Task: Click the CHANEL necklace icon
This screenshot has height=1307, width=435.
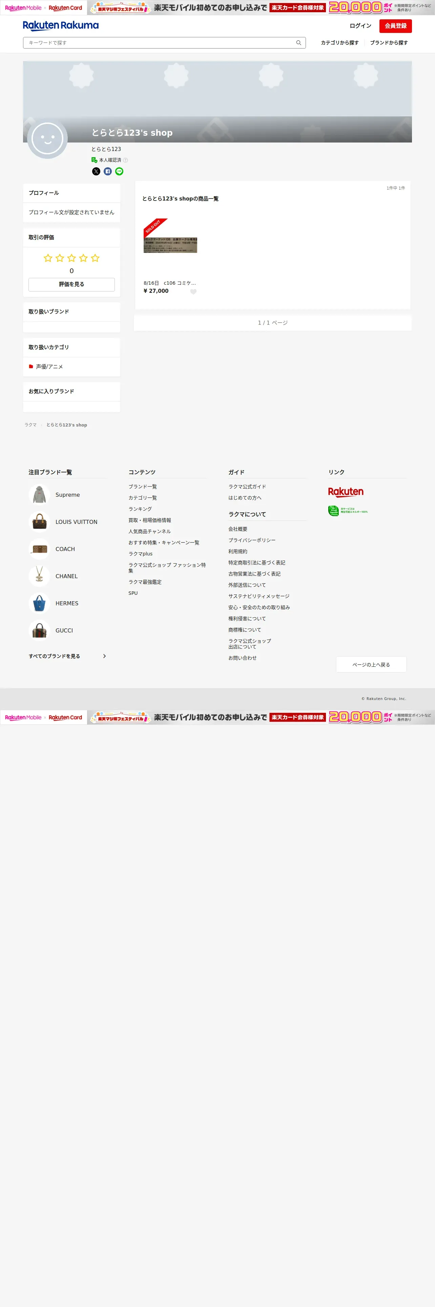Action: click(x=39, y=576)
